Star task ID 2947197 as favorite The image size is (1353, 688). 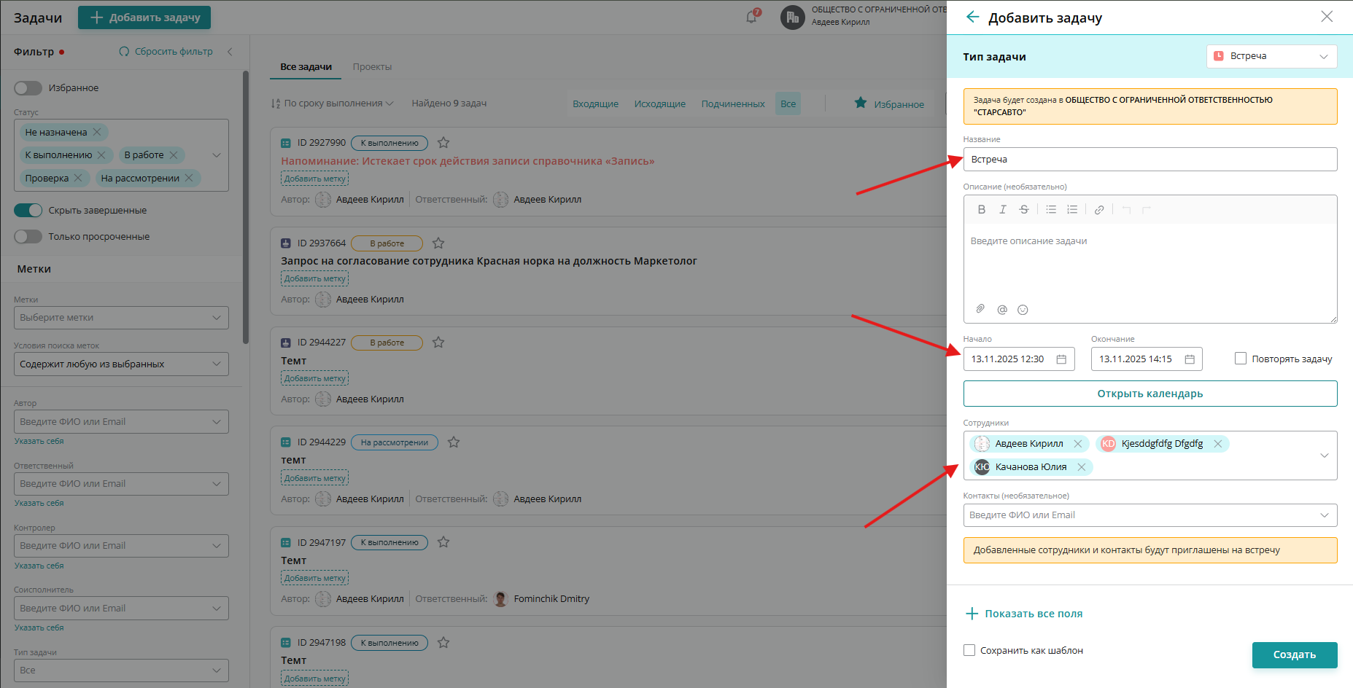[443, 542]
